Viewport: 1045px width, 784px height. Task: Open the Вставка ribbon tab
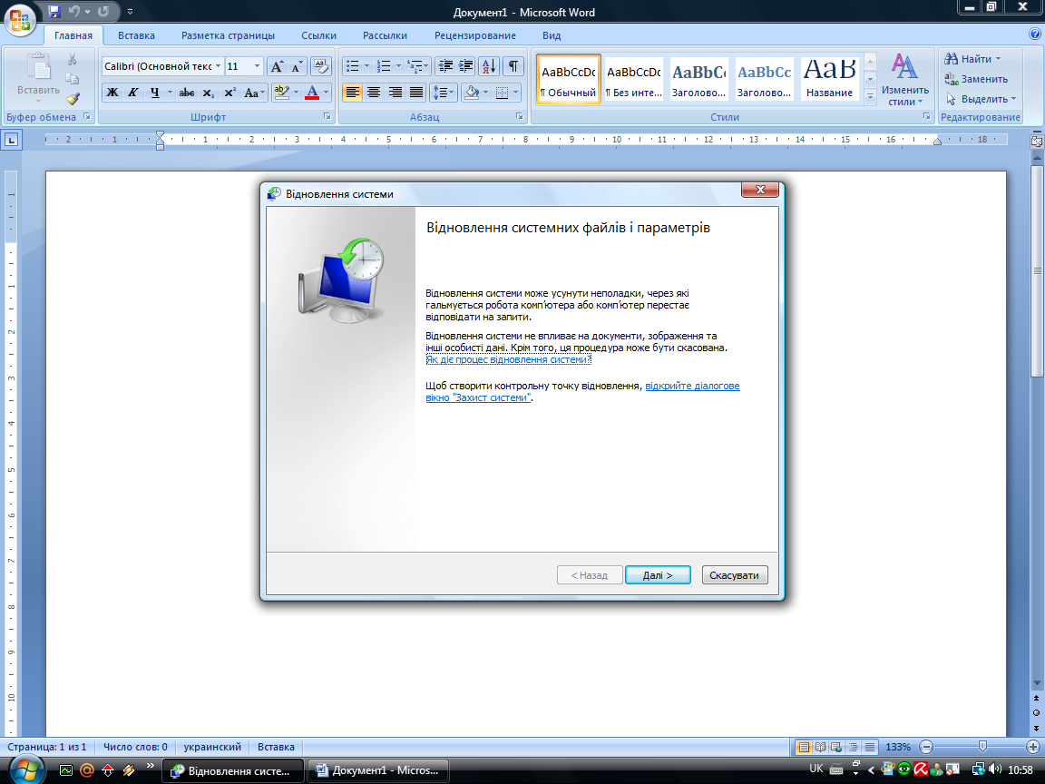[x=136, y=35]
